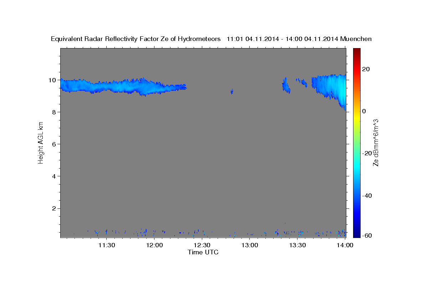The width and height of the screenshot is (428, 285).
Task: Click the colorbar '0' value label
Action: (365, 111)
